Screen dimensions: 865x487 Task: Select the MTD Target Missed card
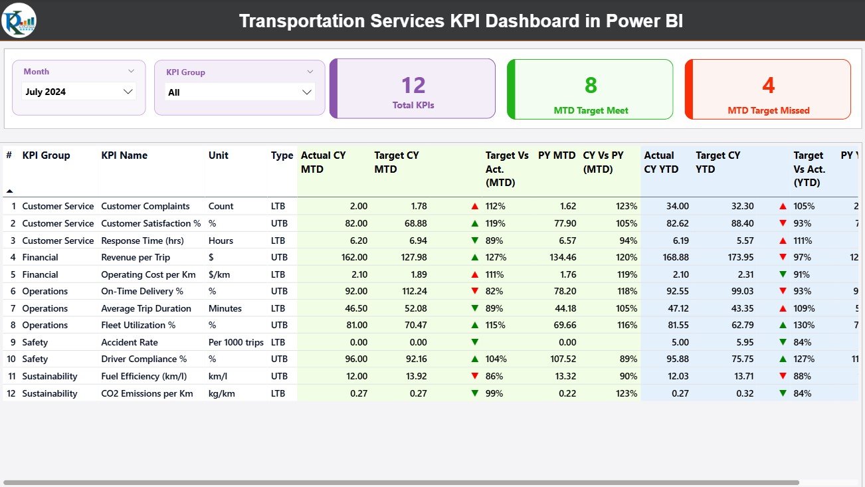point(768,90)
